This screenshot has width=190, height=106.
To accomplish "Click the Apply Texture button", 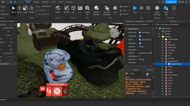I will coord(8,64).
